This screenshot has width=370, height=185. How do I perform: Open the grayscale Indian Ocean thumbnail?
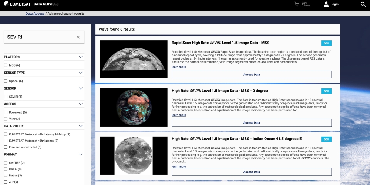[x=134, y=155]
